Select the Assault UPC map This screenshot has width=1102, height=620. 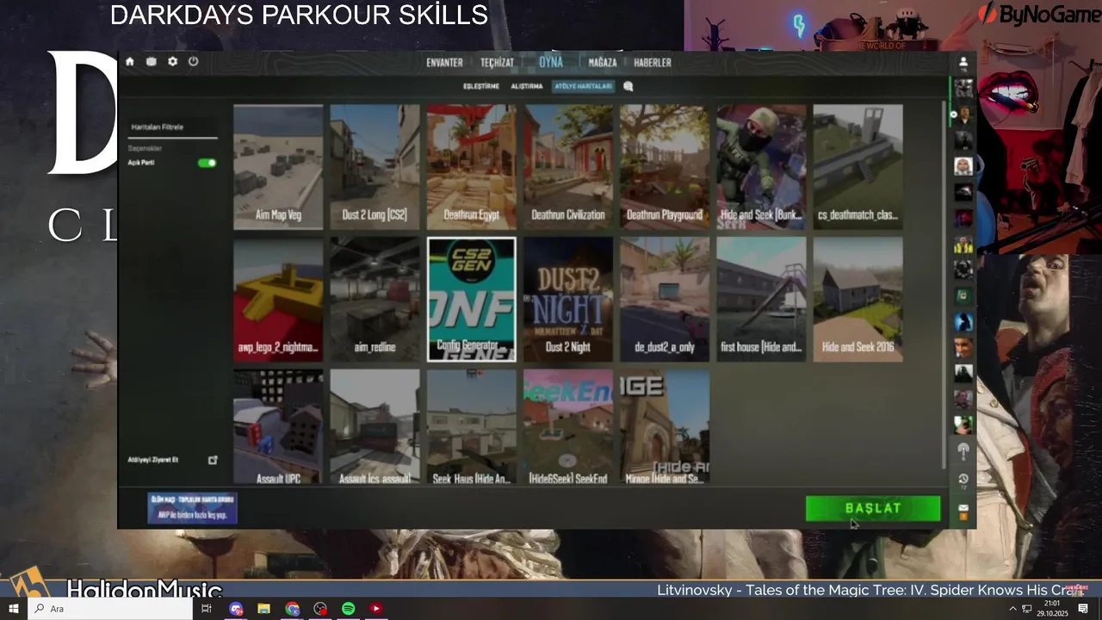click(278, 427)
